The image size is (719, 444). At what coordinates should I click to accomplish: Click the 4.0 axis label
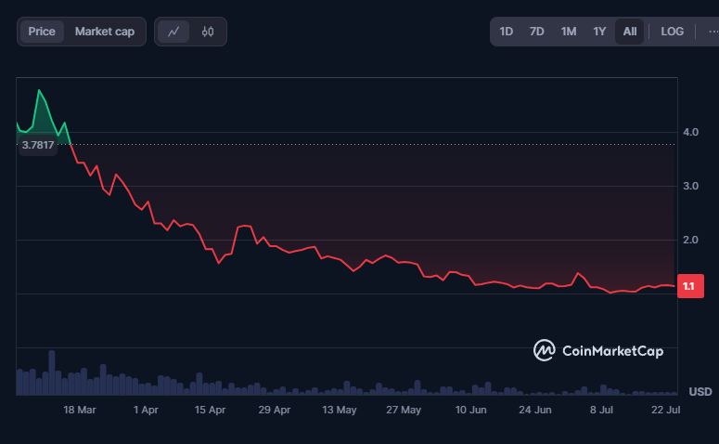point(690,132)
